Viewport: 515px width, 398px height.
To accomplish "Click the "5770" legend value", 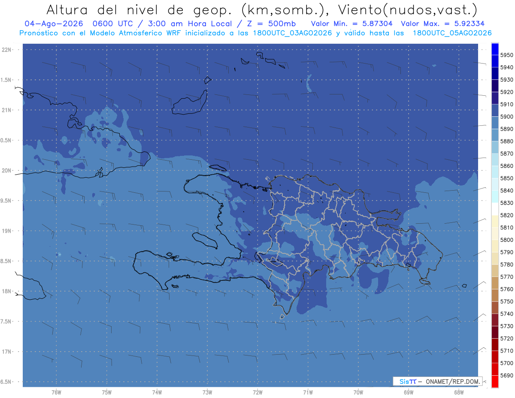I will [506, 277].
